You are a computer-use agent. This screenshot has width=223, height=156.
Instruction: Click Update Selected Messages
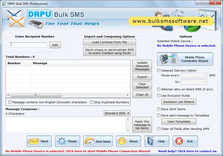click(142, 66)
